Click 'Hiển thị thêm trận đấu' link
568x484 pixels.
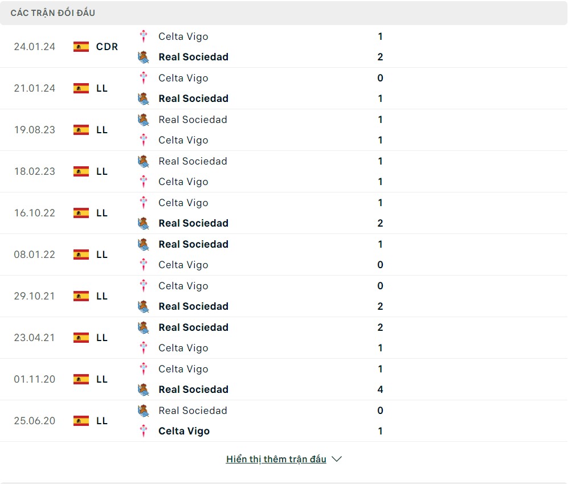click(276, 459)
